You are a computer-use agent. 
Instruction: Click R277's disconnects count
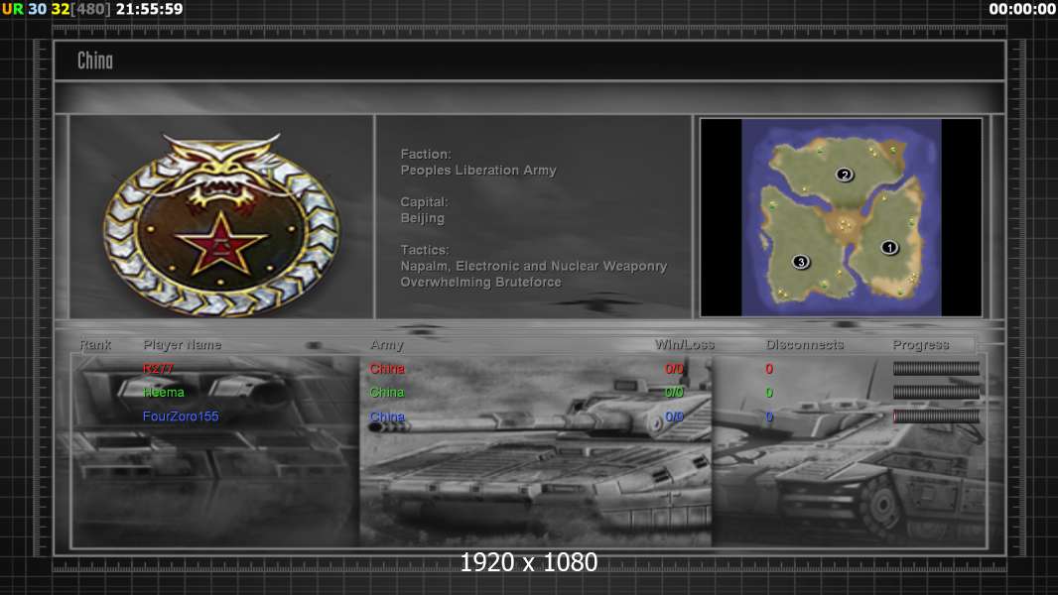click(x=769, y=369)
